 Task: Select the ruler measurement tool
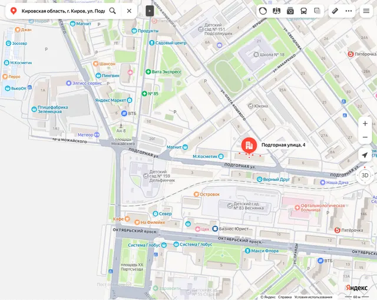tap(335, 11)
